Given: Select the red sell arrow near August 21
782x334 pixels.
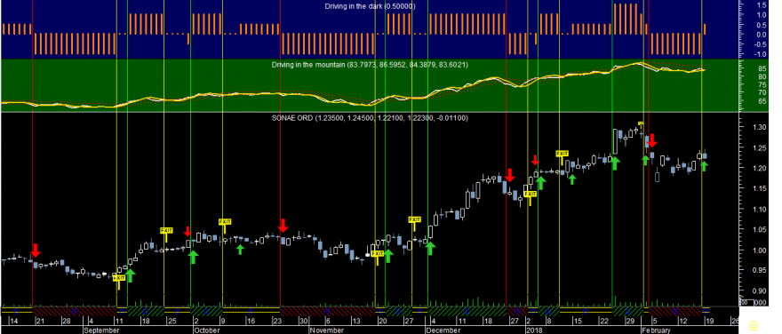Looking at the screenshot, I should click(36, 250).
